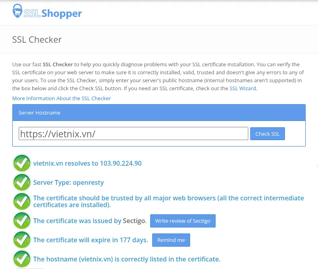Click the Remind me button
Viewport: 318px width, 269px height.
[x=171, y=240]
